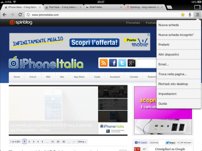Go to page 10 in pagination
Image resolution: width=202 pixels, height=151 pixels.
click(52, 141)
